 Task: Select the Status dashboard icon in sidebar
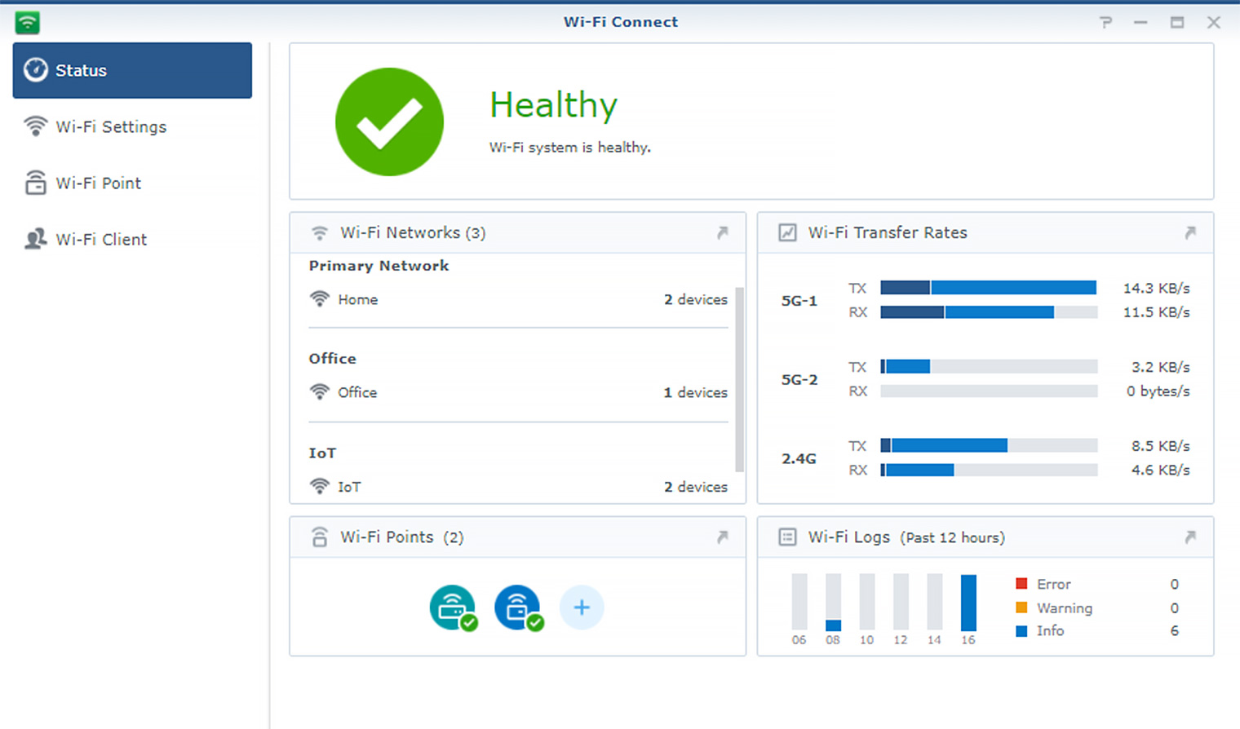point(36,70)
